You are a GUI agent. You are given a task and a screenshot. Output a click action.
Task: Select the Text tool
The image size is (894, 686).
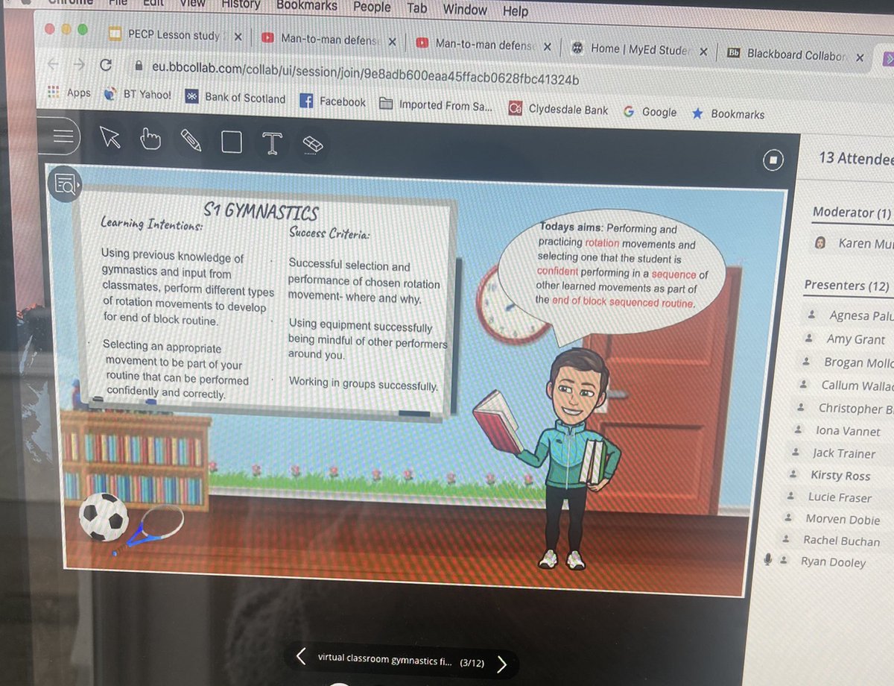[272, 142]
